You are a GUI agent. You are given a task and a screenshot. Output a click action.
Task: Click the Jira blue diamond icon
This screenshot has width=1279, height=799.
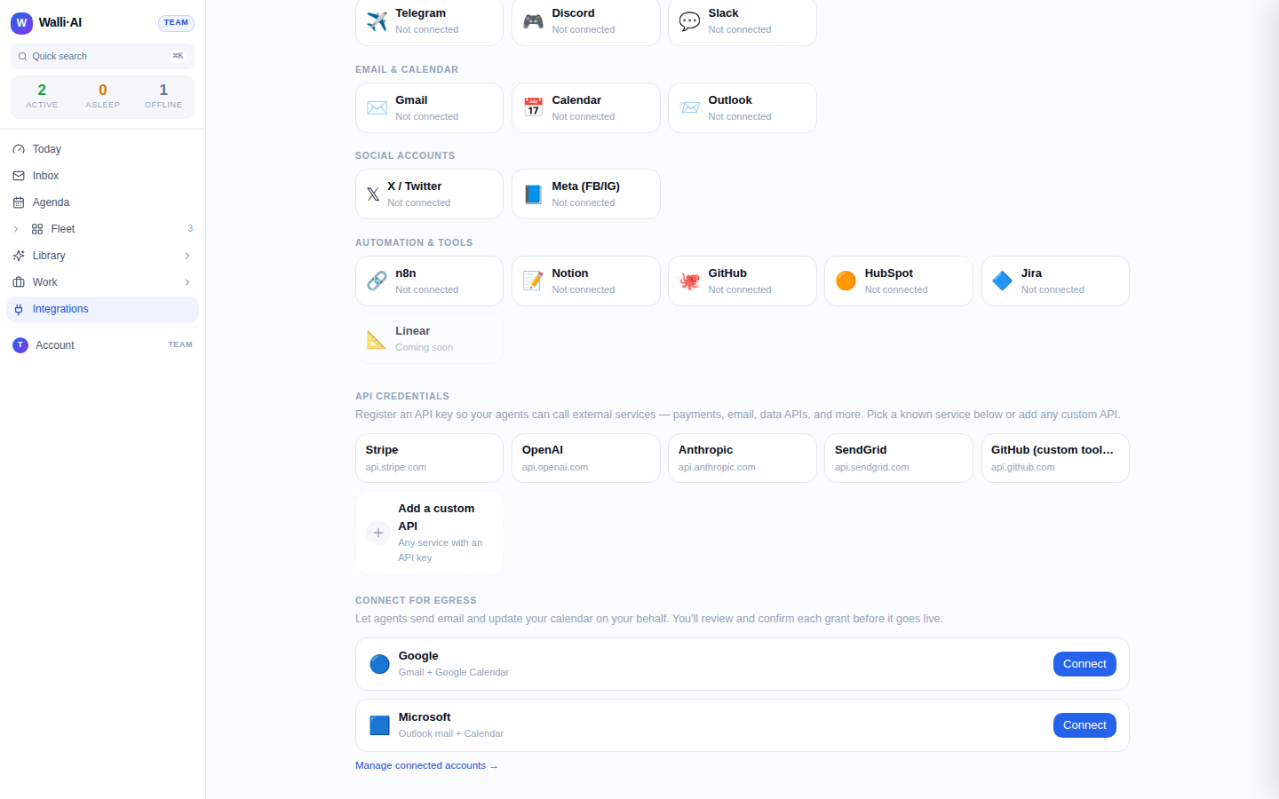coord(1002,281)
